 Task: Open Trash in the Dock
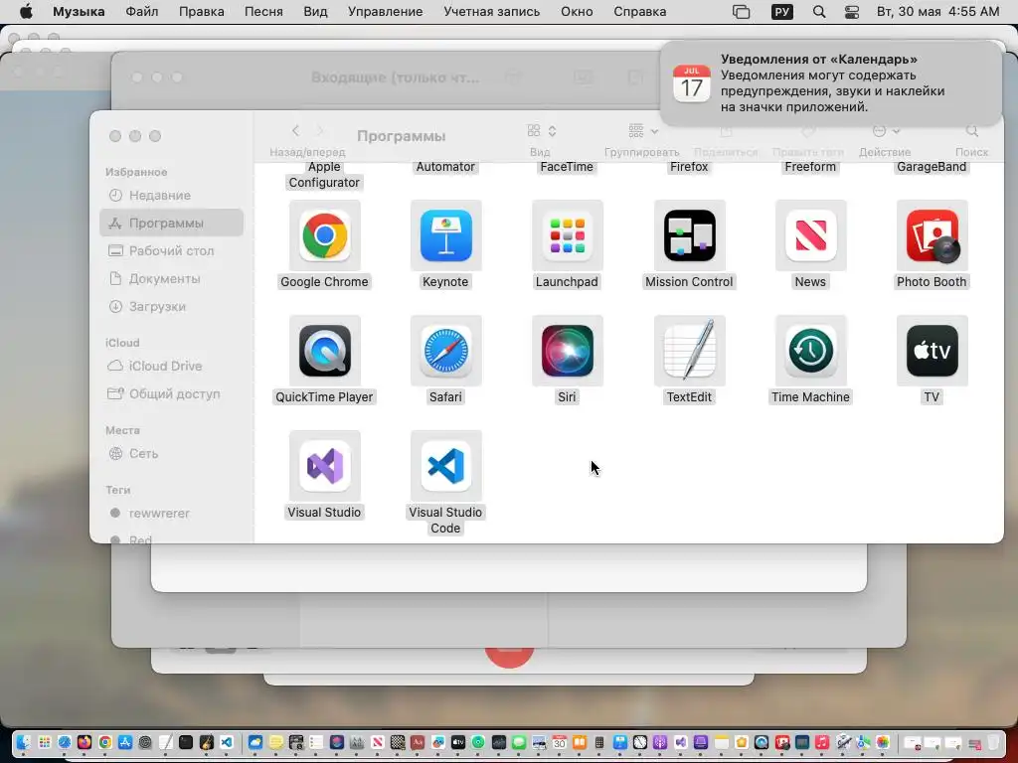click(993, 742)
